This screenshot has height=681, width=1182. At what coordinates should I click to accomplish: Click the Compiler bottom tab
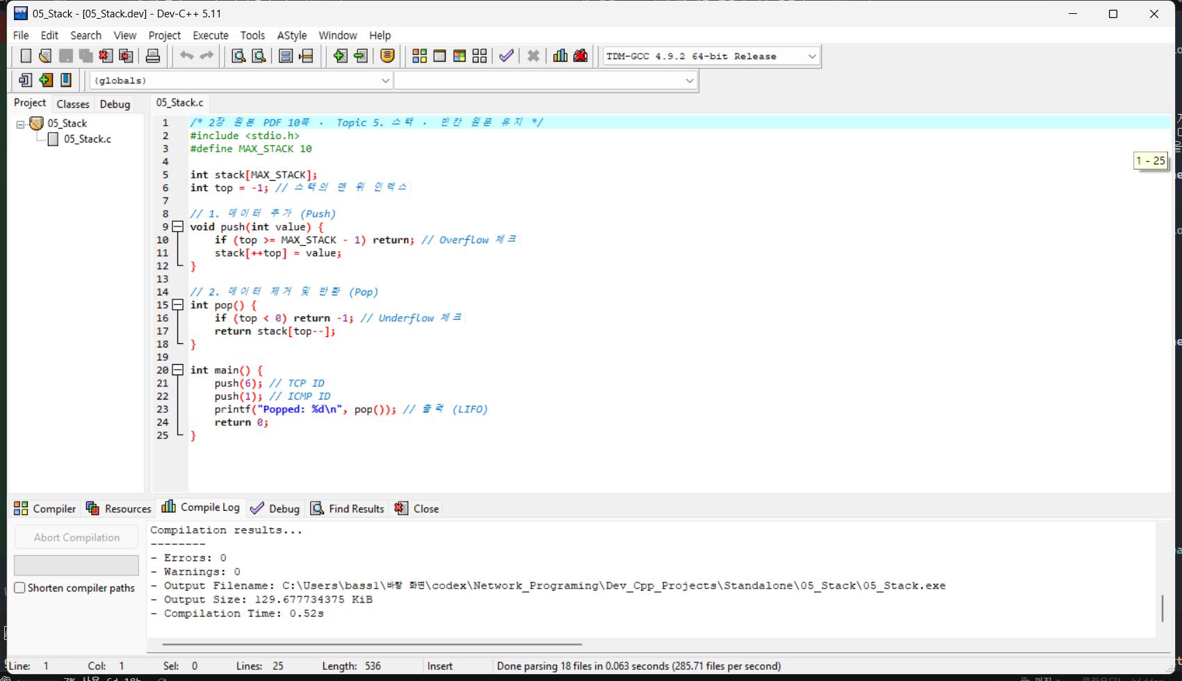[x=45, y=509]
